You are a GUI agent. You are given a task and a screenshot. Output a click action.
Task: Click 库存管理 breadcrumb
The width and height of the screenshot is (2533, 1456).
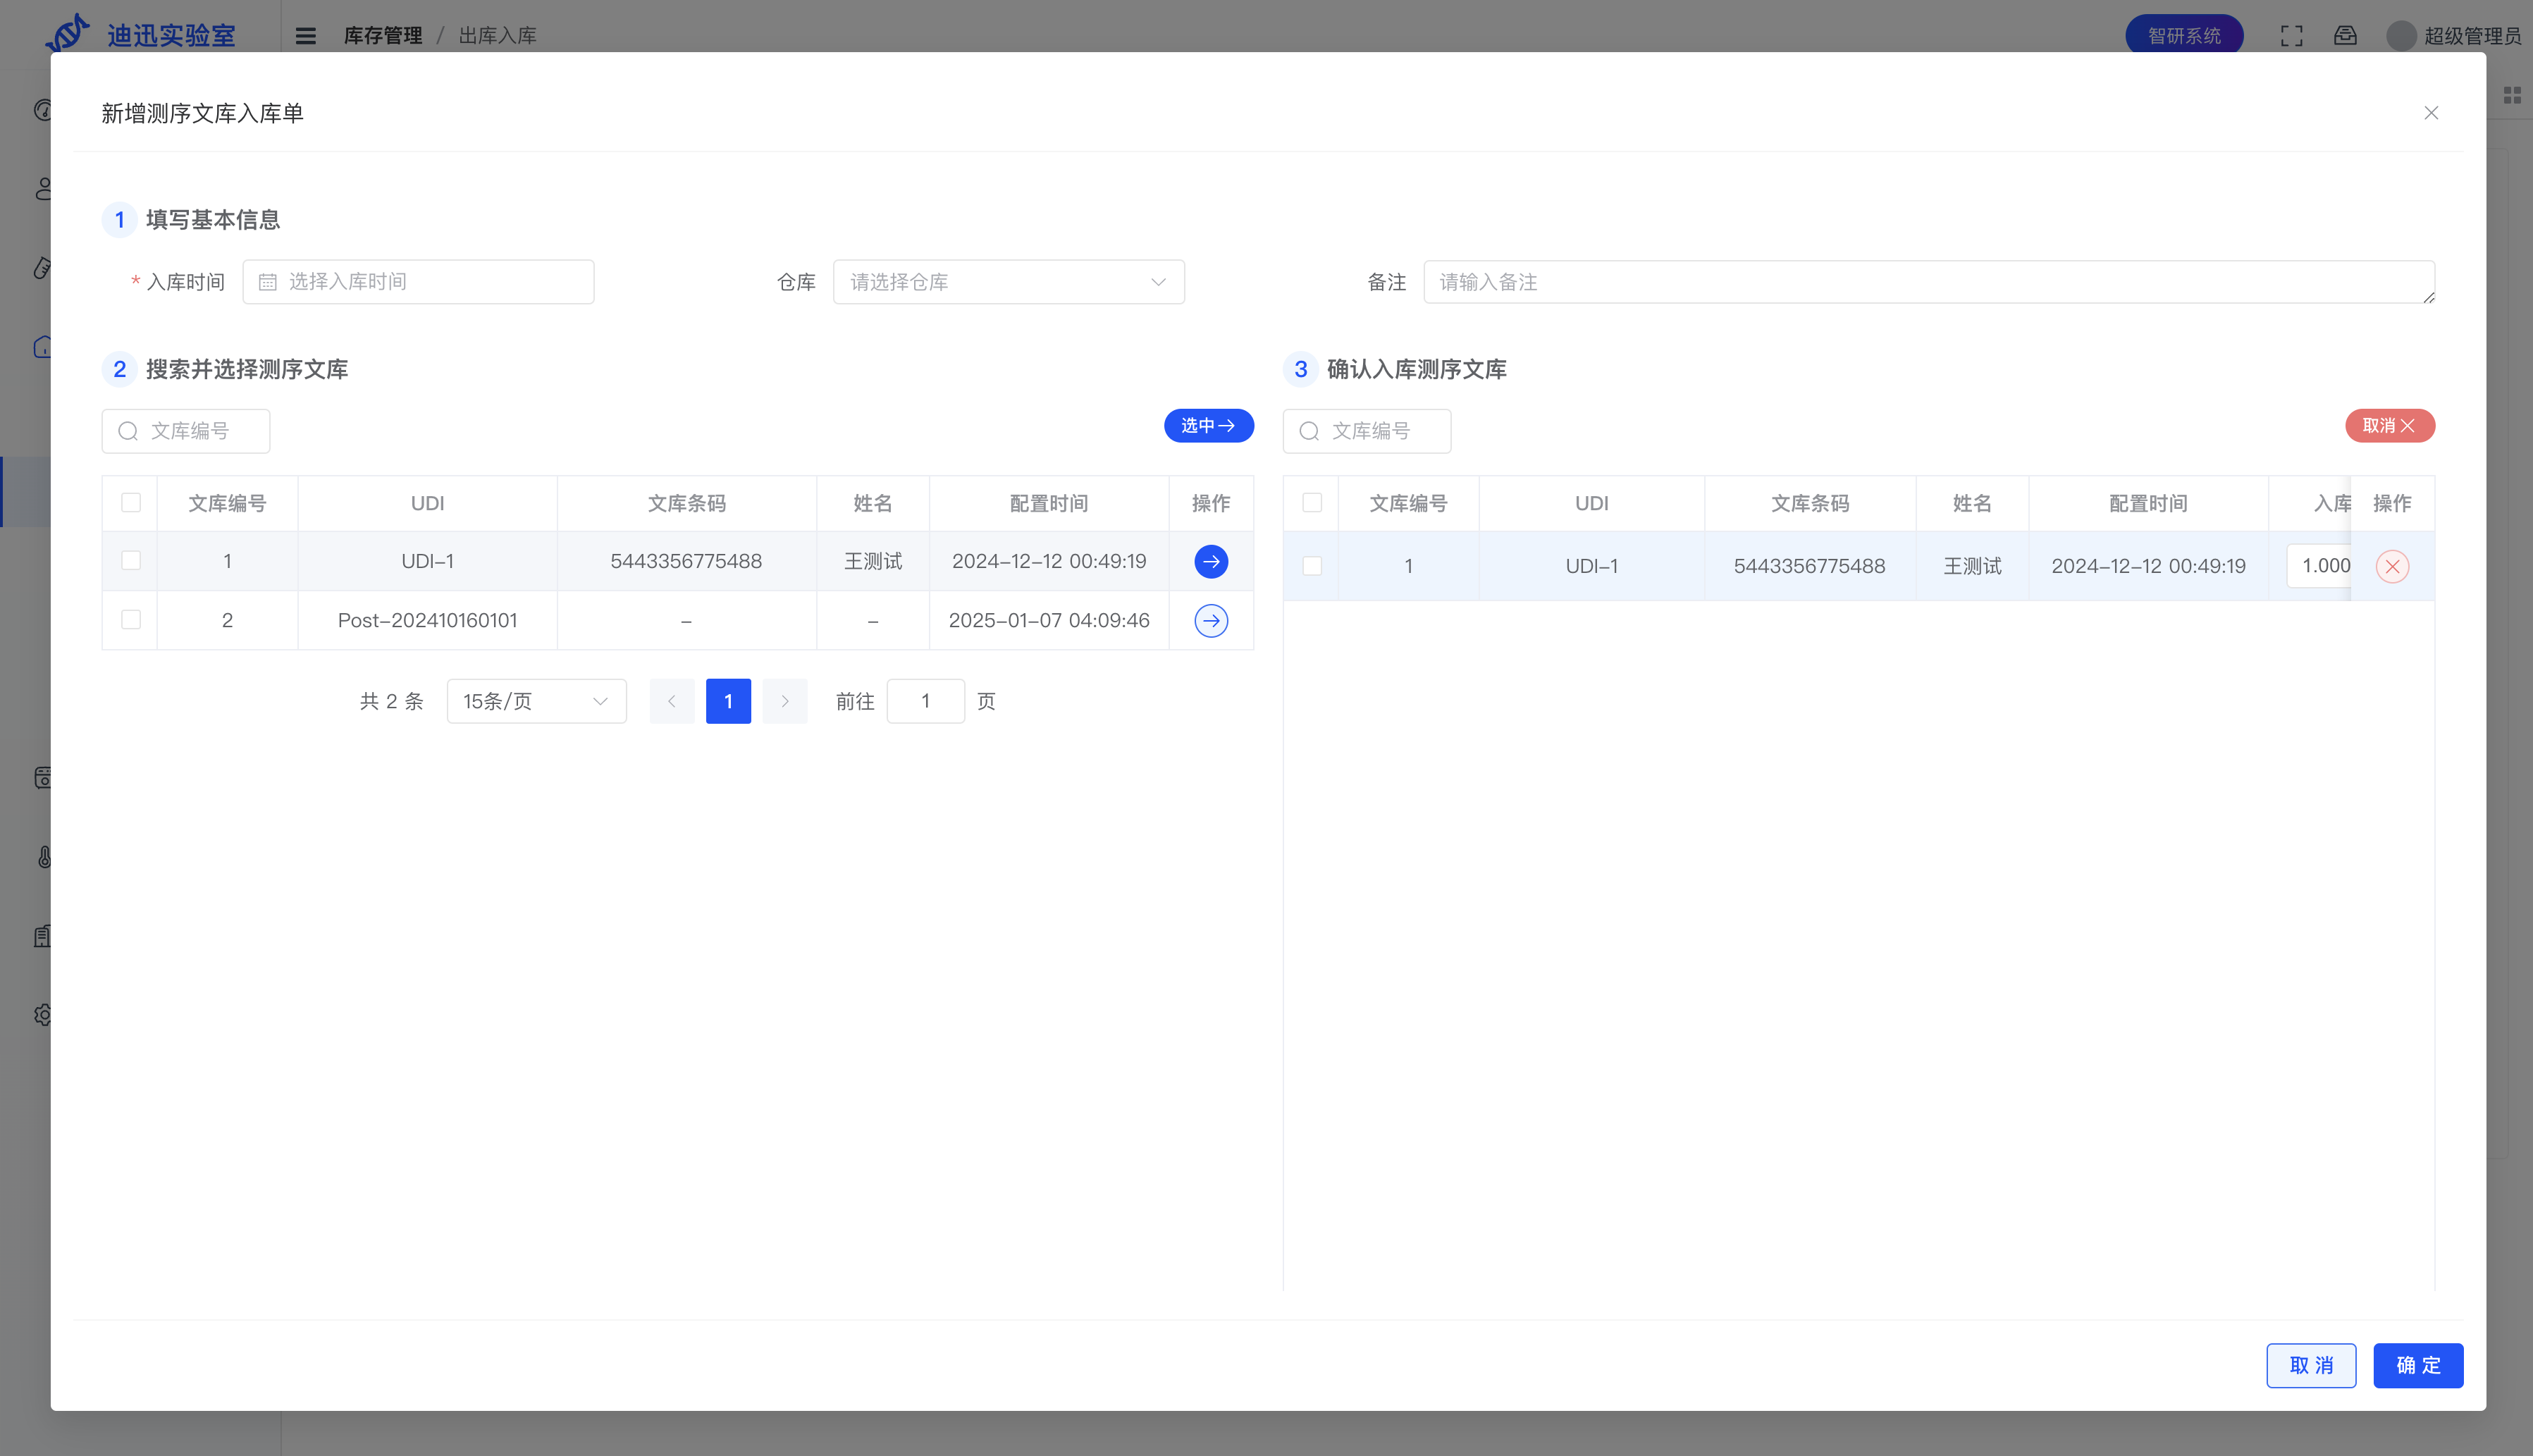pyautogui.click(x=383, y=36)
